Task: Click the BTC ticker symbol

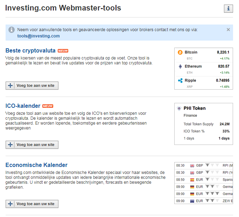Action: pyautogui.click(x=190, y=58)
